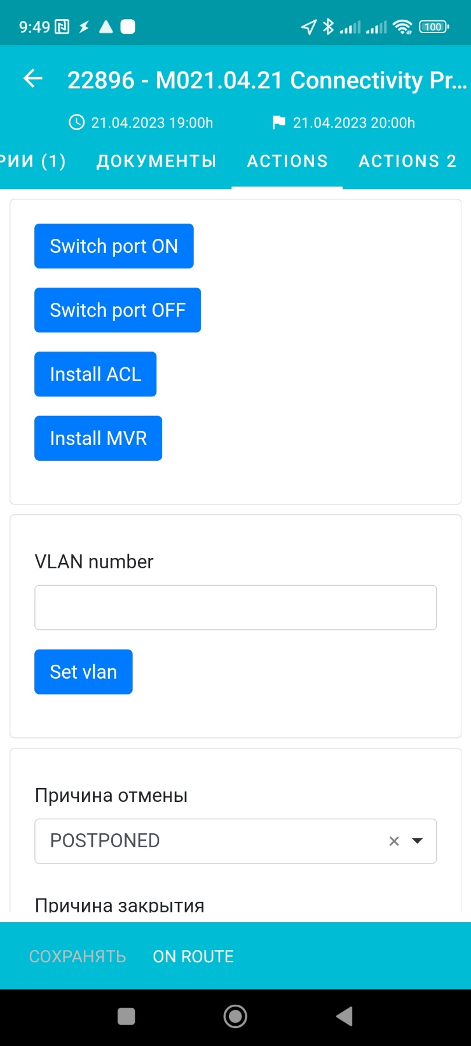Switch to the ДОКУМЕНТЫ tab
Image resolution: width=471 pixels, height=1046 pixels.
click(x=156, y=161)
